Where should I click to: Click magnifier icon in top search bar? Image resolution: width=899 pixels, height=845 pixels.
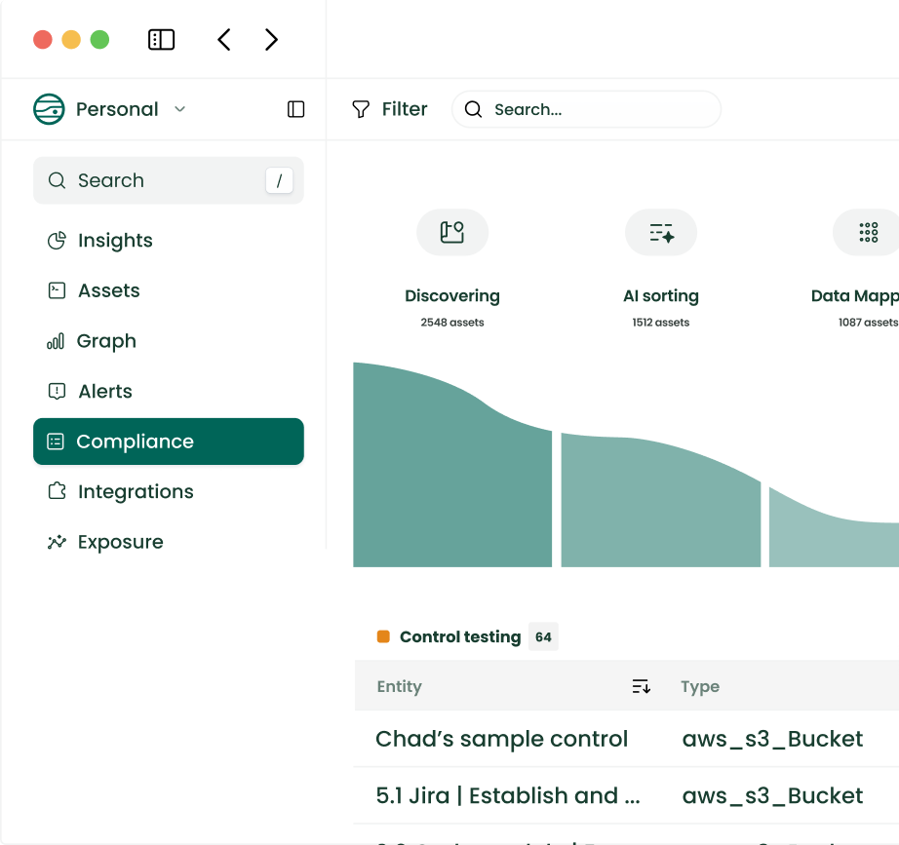point(473,109)
